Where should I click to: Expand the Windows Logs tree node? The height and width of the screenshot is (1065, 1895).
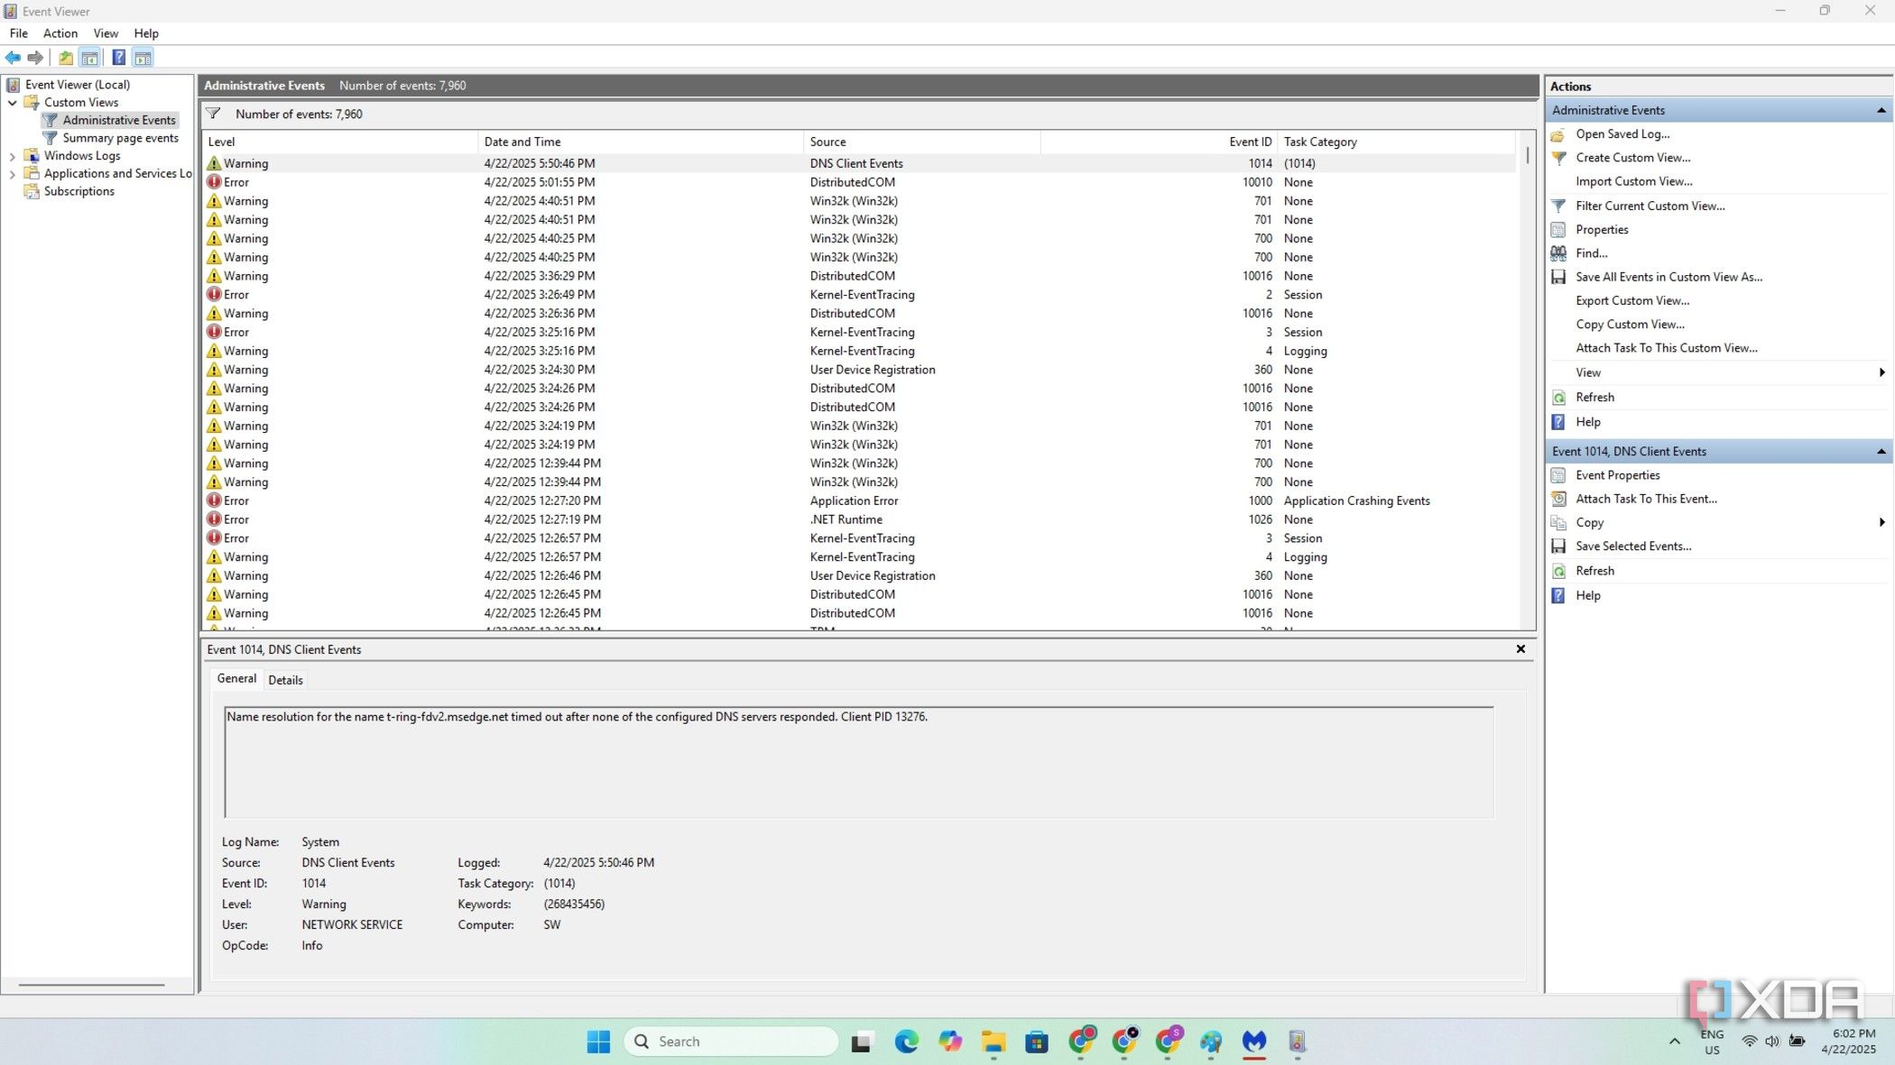click(13, 156)
